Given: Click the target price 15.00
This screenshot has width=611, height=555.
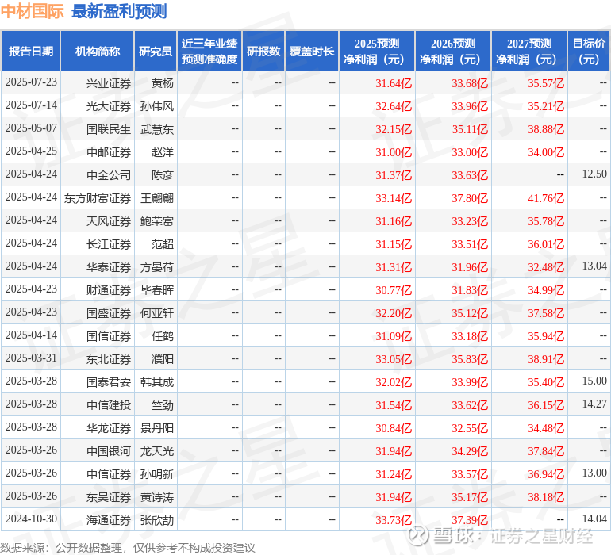Looking at the screenshot, I should click(x=594, y=381).
